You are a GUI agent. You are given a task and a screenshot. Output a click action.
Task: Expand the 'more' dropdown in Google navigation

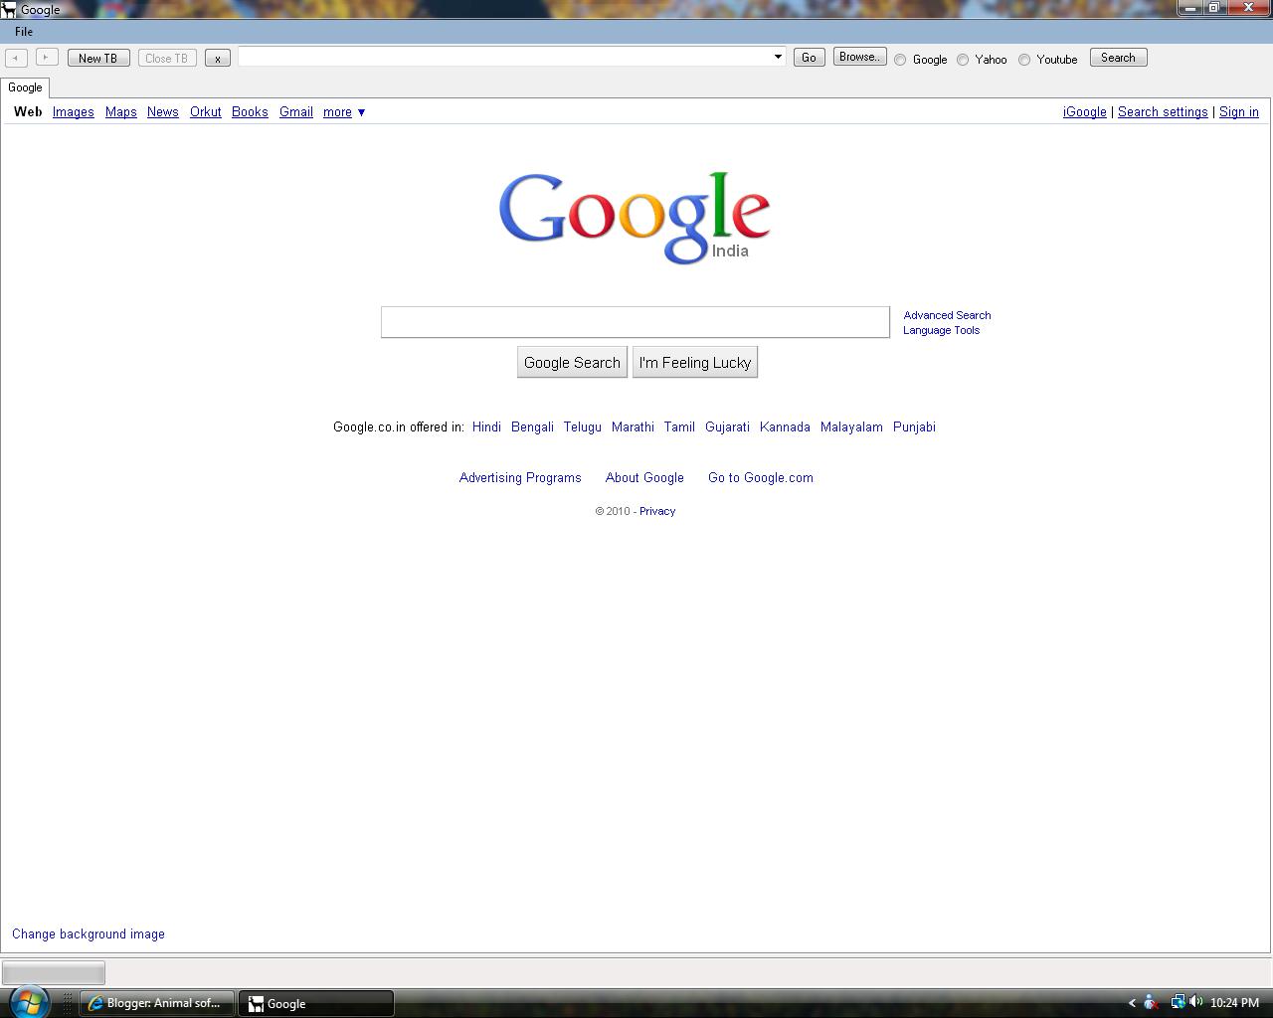pos(344,112)
